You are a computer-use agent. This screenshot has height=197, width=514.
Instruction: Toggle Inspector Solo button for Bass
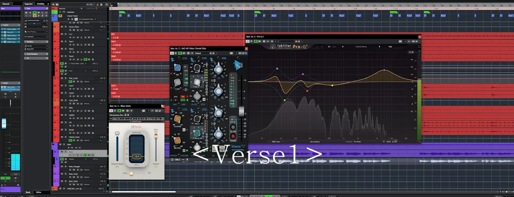point(30,13)
